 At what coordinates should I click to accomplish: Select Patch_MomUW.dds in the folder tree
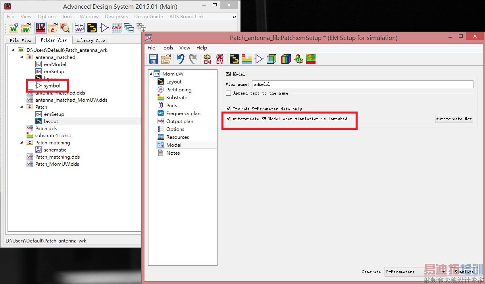click(x=57, y=164)
